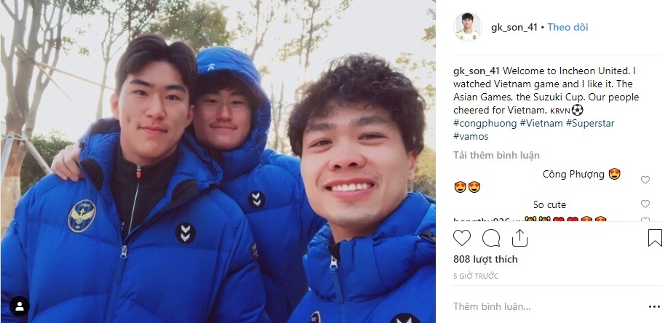Image resolution: width=665 pixels, height=323 pixels.
Task: Open the gk_son_41 profile avatar
Action: (x=467, y=27)
